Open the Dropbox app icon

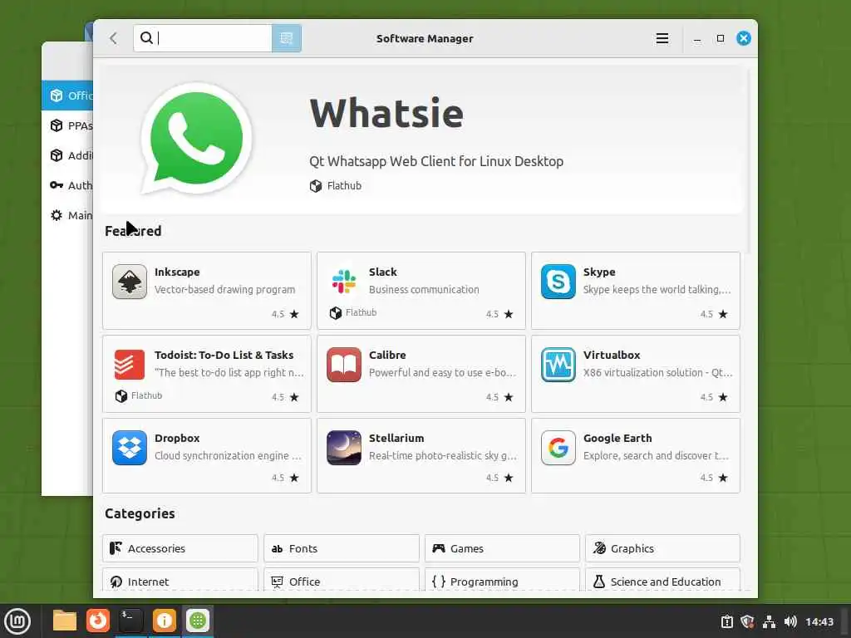130,448
